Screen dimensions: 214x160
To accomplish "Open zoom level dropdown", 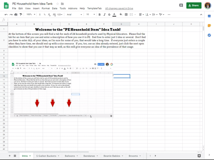I will click(x=31, y=15).
